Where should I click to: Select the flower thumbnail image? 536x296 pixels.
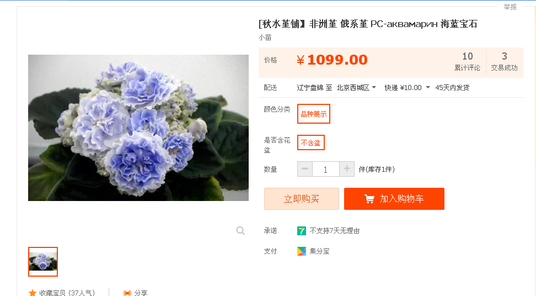click(43, 262)
